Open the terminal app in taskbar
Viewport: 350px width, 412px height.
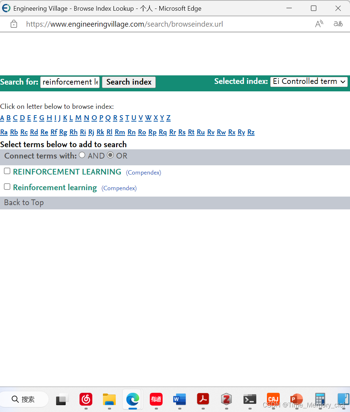pos(250,400)
